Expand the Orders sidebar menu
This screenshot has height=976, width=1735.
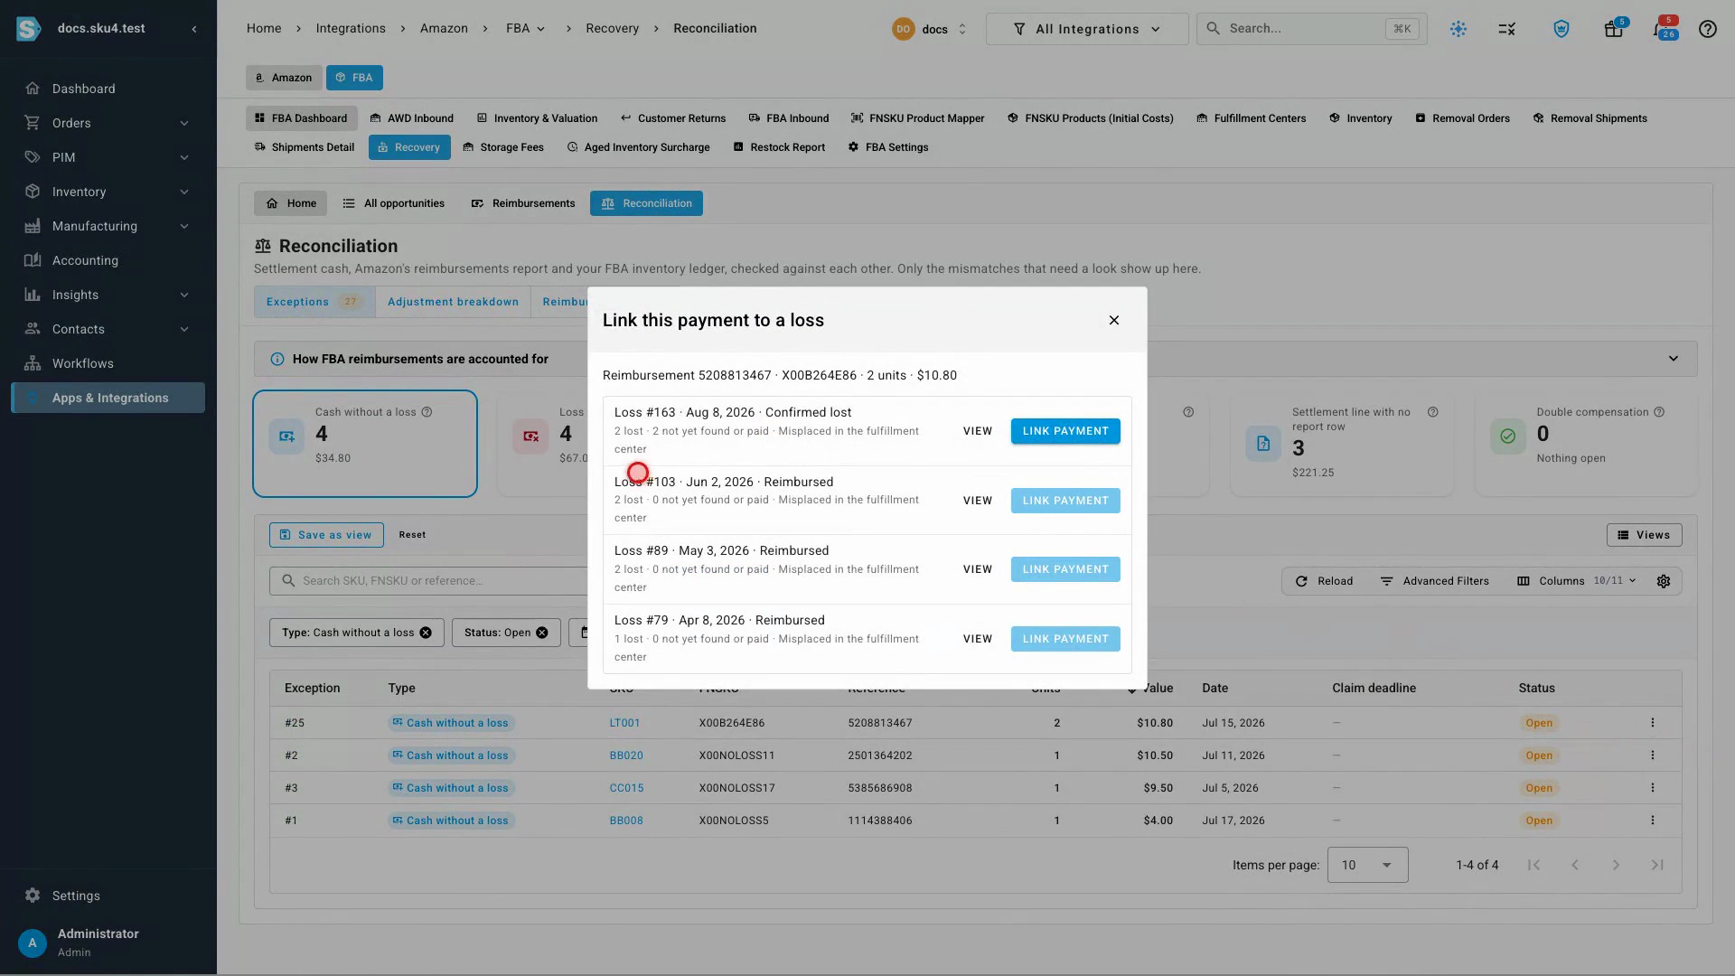108,123
